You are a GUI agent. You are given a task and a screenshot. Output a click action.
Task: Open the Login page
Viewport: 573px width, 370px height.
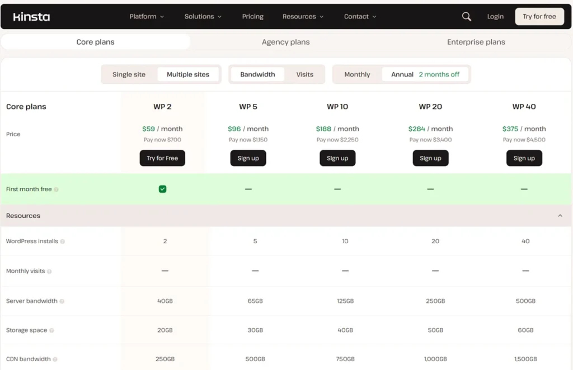click(495, 16)
